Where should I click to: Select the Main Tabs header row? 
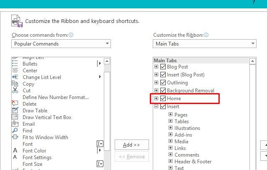tap(201, 60)
